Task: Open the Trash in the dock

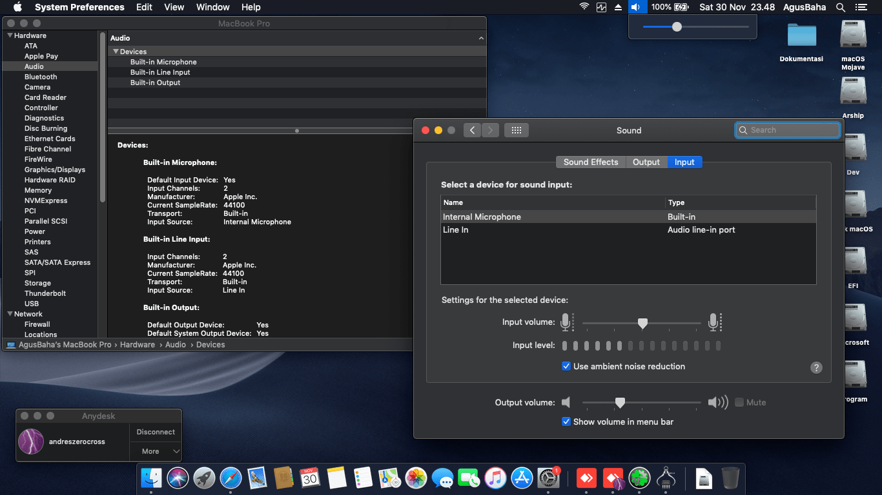Action: (x=730, y=478)
